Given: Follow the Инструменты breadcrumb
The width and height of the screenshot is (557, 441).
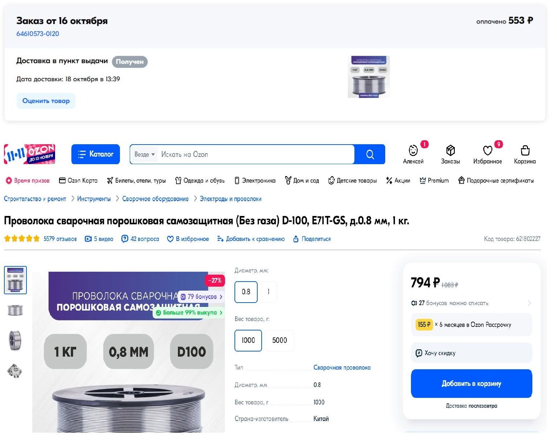Looking at the screenshot, I should pyautogui.click(x=94, y=199).
